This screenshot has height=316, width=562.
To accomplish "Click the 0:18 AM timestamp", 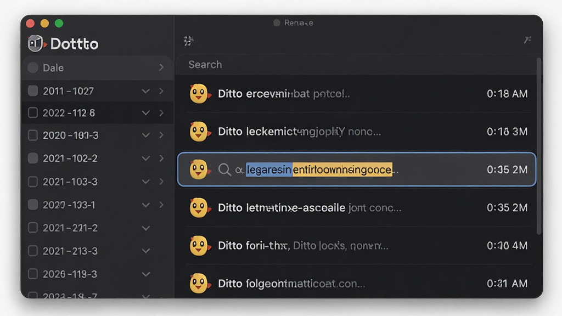I will point(507,94).
